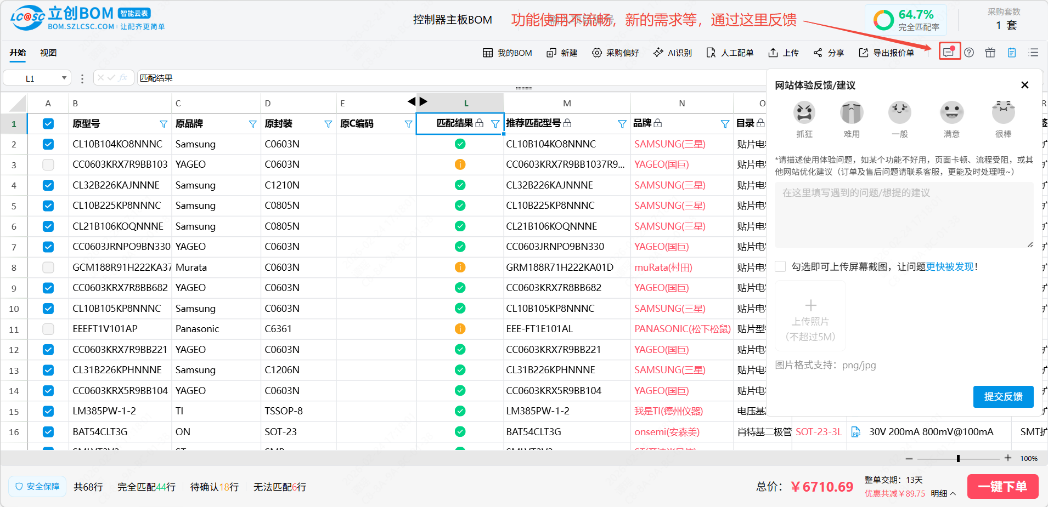Click the 提交反馈 submit button

pos(1003,396)
